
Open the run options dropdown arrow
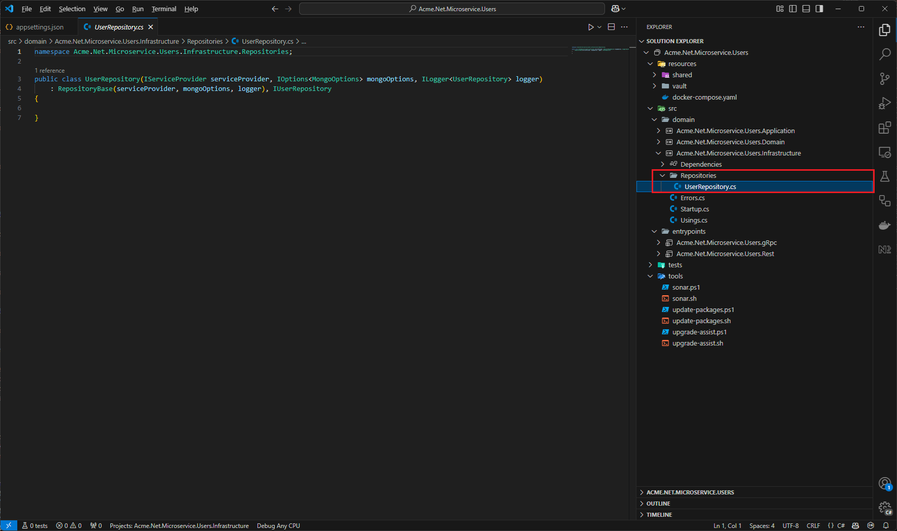coord(599,27)
